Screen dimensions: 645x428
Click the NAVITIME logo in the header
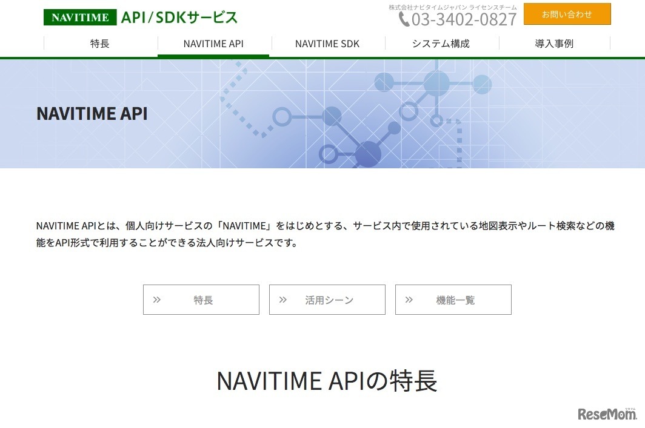[79, 17]
